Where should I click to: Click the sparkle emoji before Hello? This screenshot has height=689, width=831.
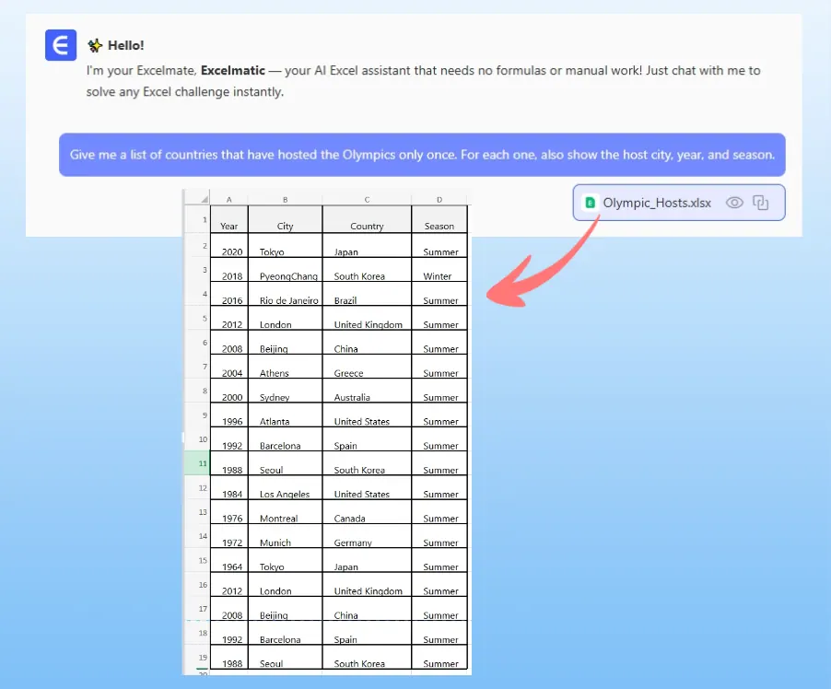coord(94,45)
